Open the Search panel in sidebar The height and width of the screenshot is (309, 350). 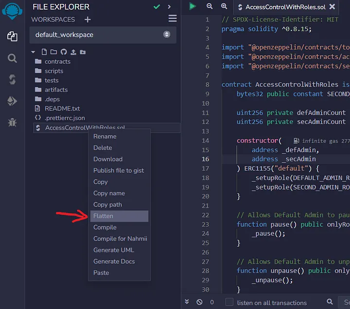[x=12, y=58]
